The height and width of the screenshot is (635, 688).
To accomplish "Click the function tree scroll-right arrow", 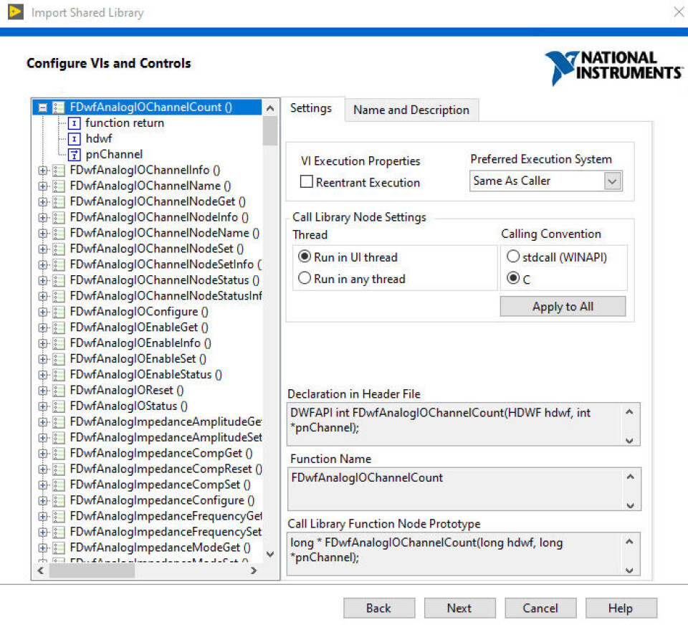I will click(x=254, y=571).
